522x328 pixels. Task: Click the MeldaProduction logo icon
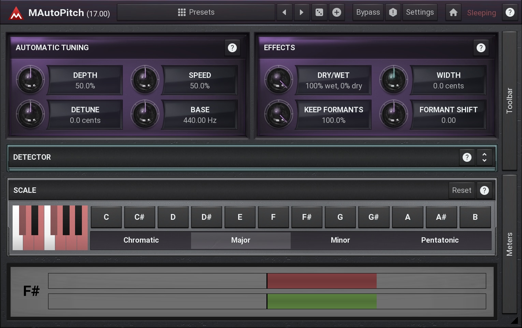pyautogui.click(x=16, y=13)
